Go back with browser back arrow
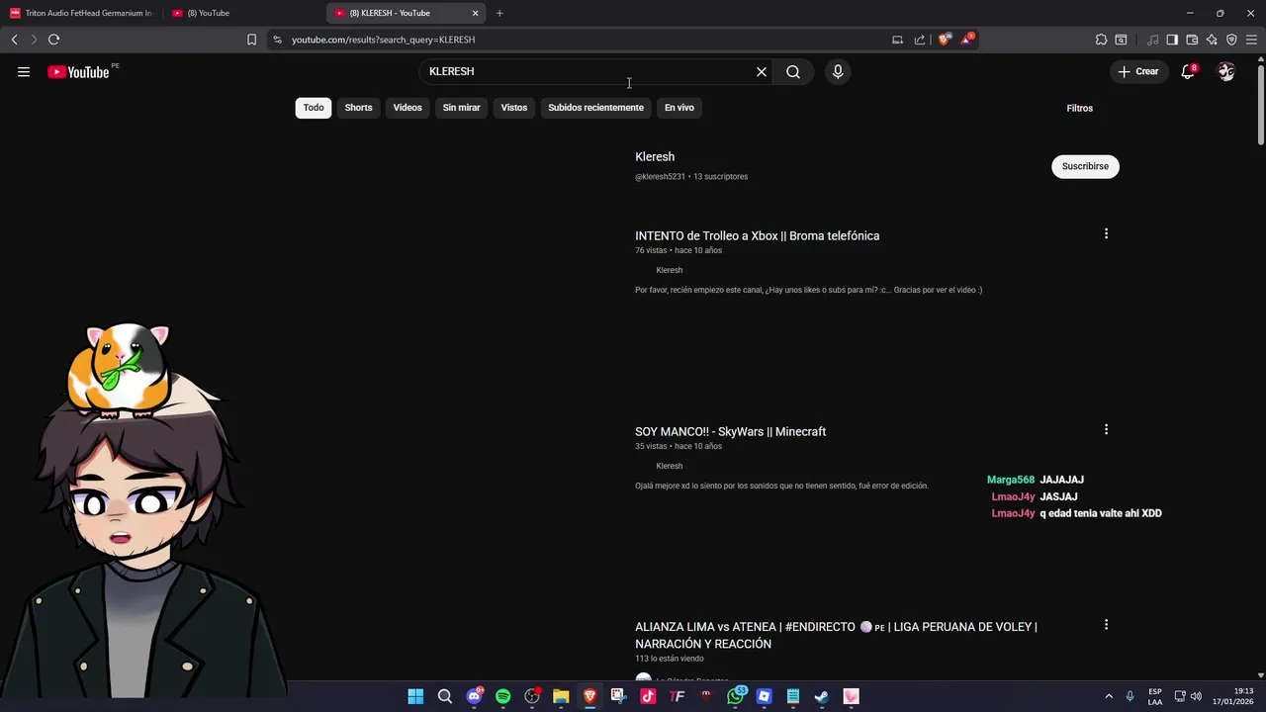The height and width of the screenshot is (712, 1266). pyautogui.click(x=14, y=40)
